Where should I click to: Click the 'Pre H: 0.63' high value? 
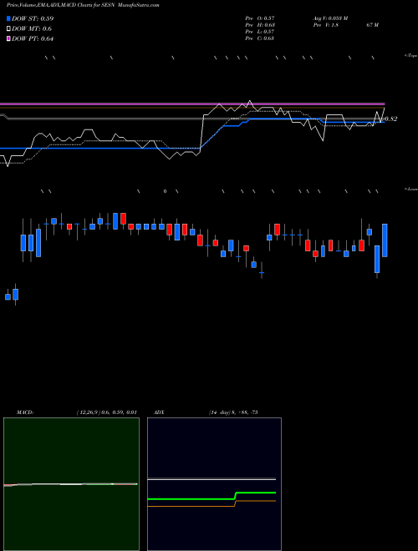click(x=260, y=25)
